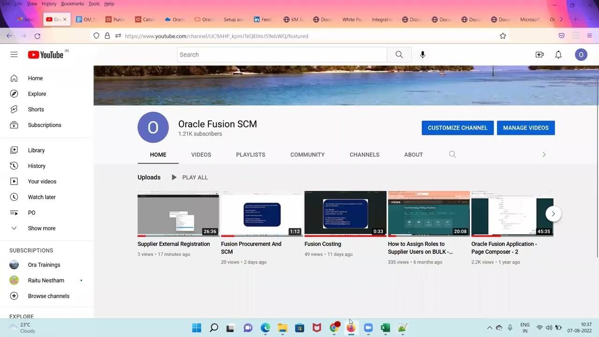599x337 pixels.
Task: Open the Firefox History menu
Action: (x=49, y=4)
